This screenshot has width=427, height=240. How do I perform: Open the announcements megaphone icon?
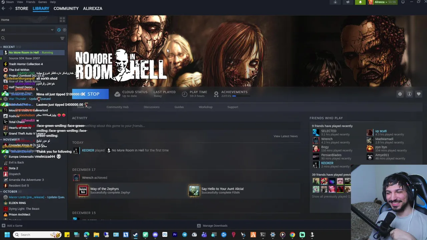point(348,2)
